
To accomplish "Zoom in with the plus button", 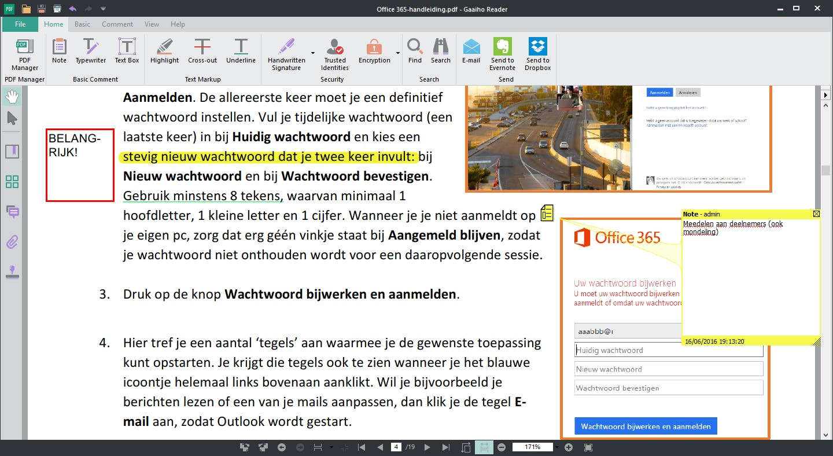I will (569, 447).
